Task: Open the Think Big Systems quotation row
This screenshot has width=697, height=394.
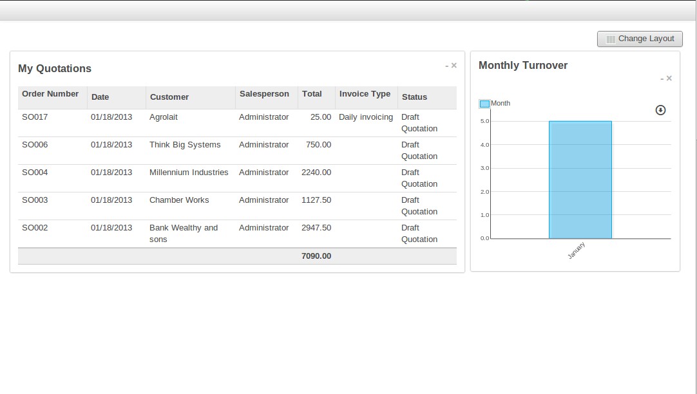Action: coord(185,145)
